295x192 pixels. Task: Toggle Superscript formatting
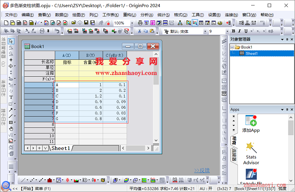pyautogui.click(x=252, y=31)
